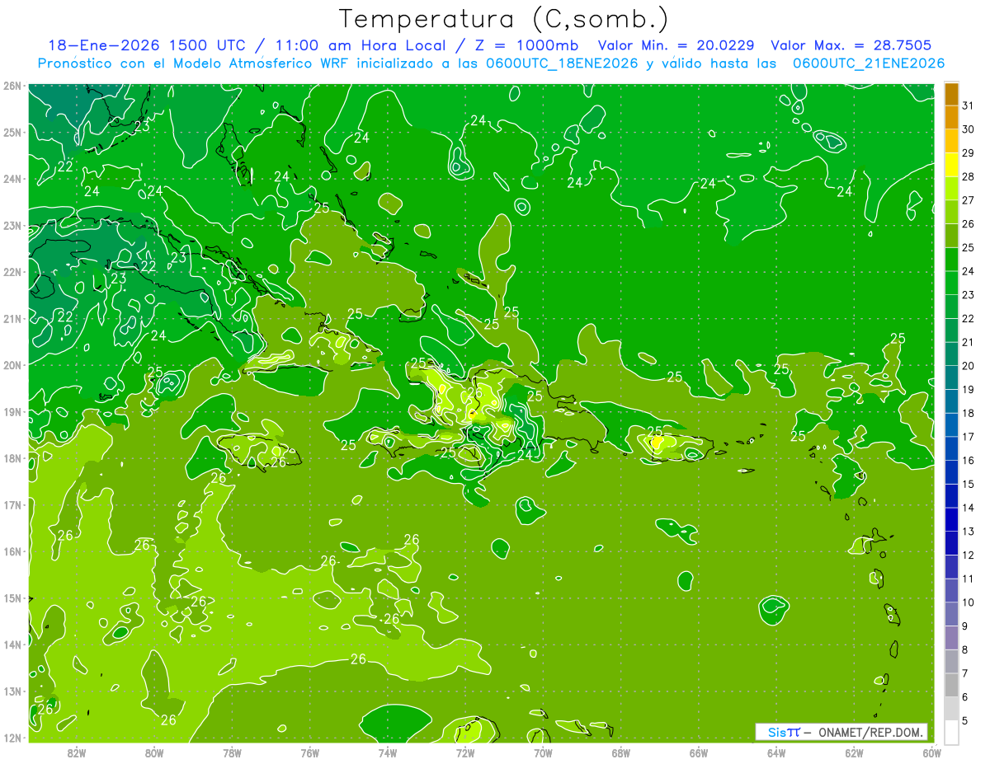990x764 pixels.
Task: Click the legend value 20
Action: coord(969,366)
